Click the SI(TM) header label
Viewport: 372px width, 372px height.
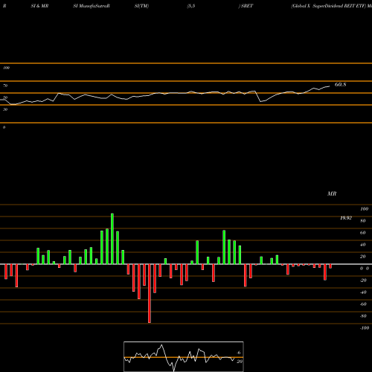(x=141, y=6)
